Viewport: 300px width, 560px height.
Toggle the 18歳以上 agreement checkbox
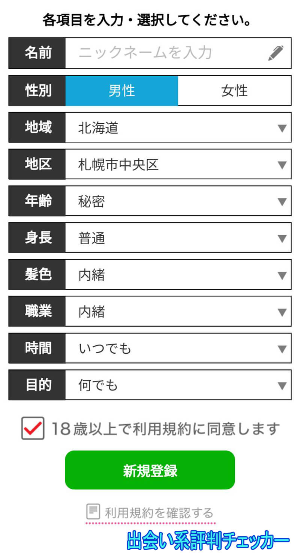(33, 428)
